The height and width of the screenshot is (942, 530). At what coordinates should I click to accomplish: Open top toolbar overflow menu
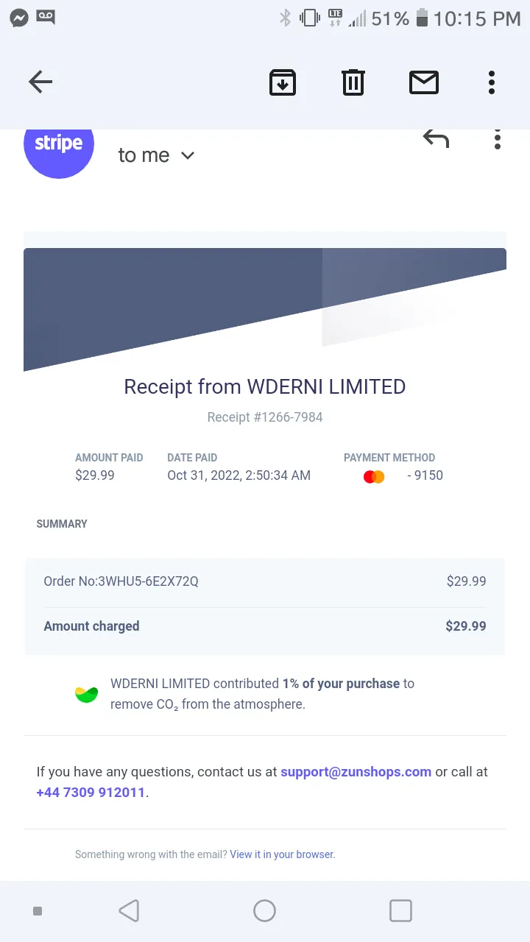click(492, 82)
